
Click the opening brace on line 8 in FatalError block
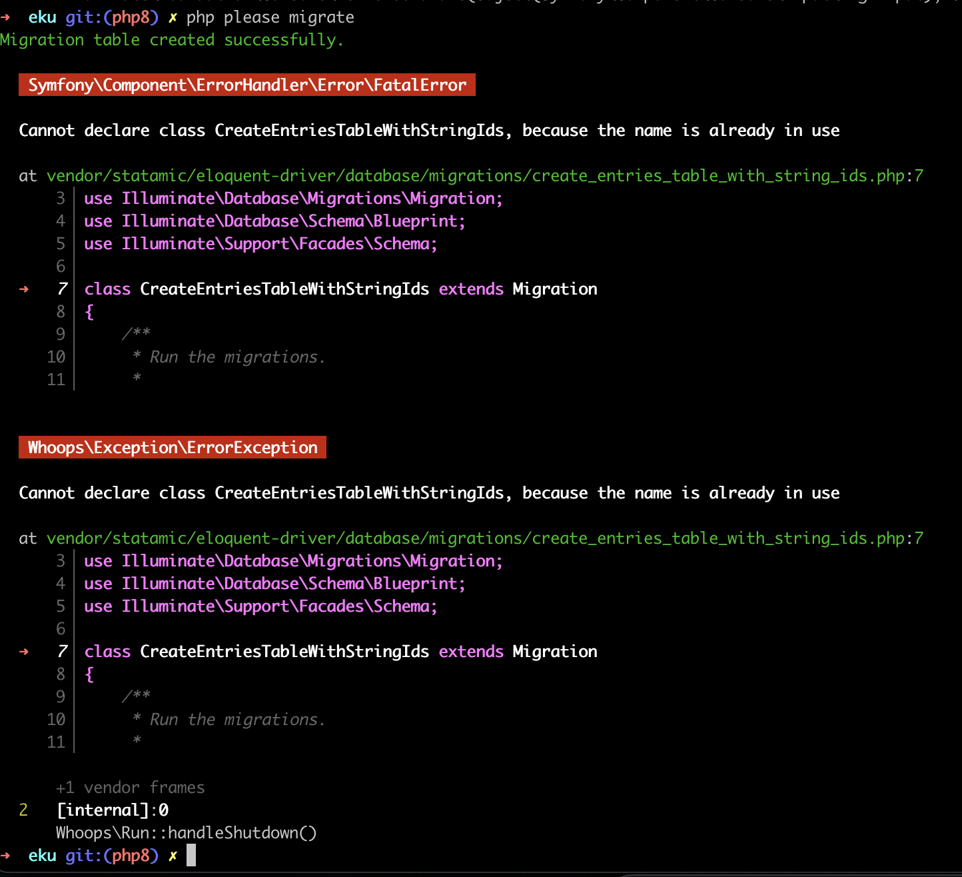89,312
